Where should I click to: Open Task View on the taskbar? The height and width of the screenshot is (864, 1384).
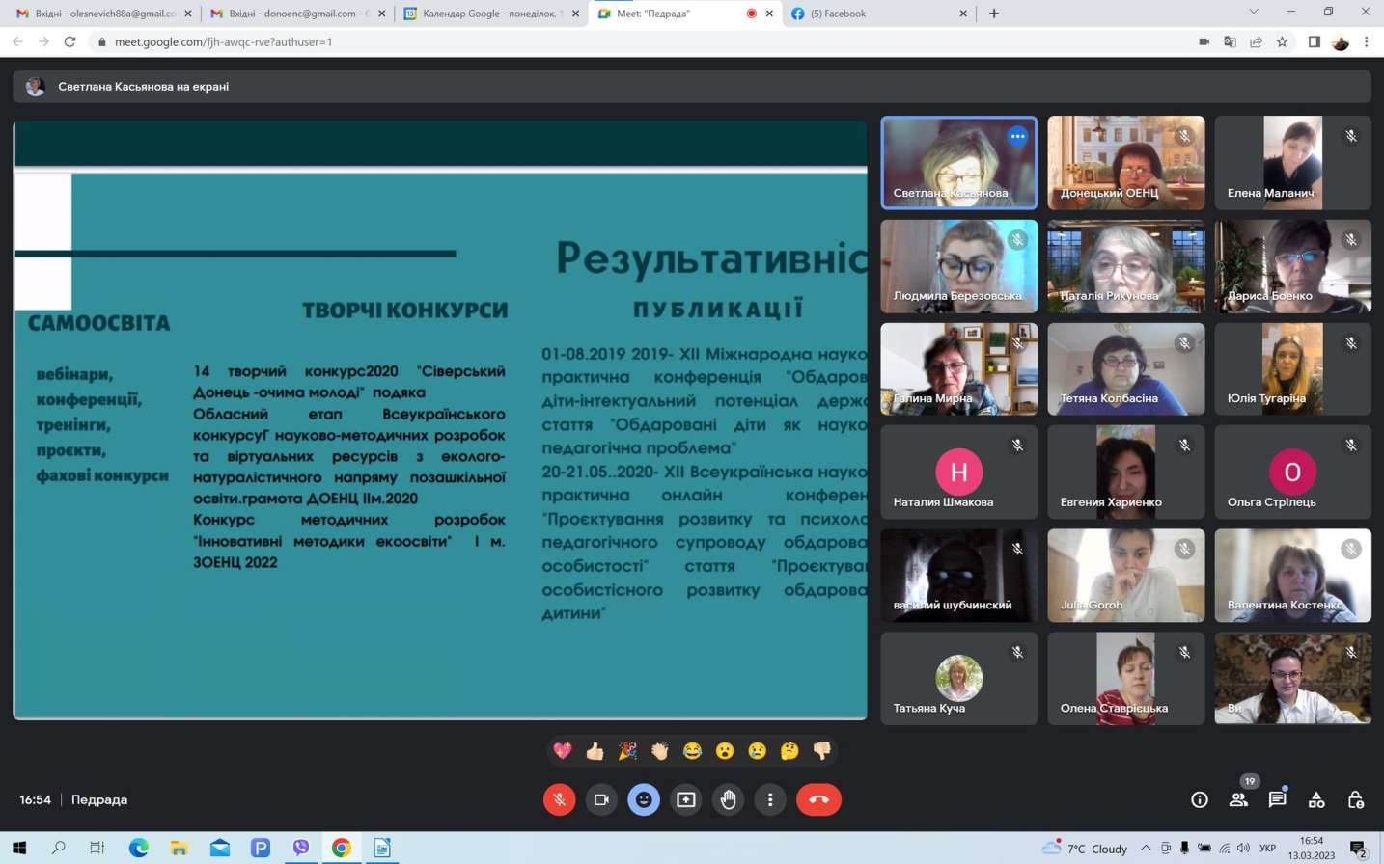tap(97, 848)
